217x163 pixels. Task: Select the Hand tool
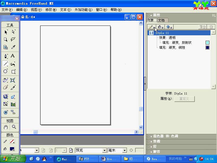pos(5,127)
